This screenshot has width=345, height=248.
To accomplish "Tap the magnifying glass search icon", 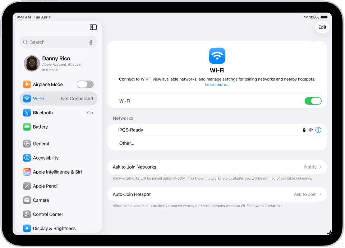I will click(x=25, y=42).
